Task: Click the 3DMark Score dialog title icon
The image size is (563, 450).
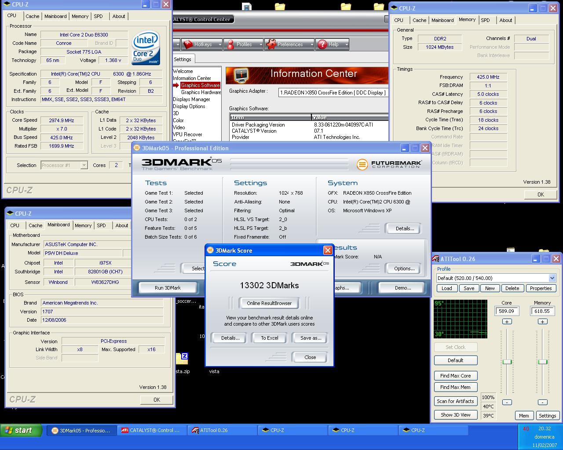Action: [x=210, y=250]
